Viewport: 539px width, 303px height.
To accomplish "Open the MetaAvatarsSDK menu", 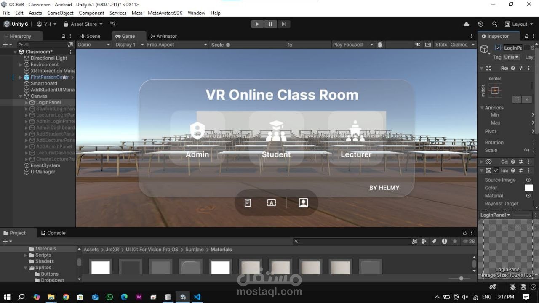I will [165, 13].
